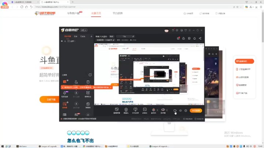264x148 pixels.
Task: Open the 主播工具 navigation tab on the webpage
Action: click(96, 13)
